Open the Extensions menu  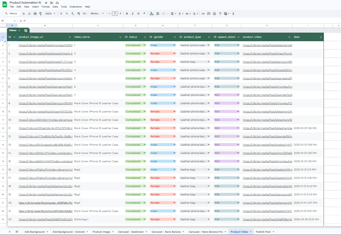[x=76, y=7]
